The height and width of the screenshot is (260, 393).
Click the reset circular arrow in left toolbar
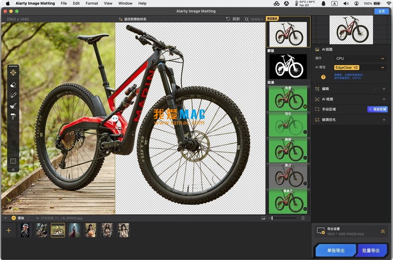pos(13,150)
